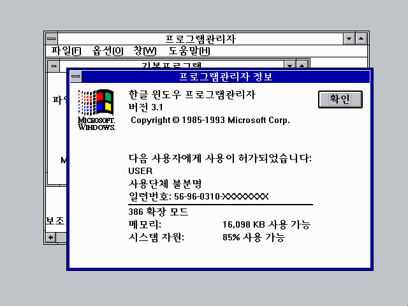Viewport: 408px width, 306px height.
Task: Click the left scroll arrow in Program Manager
Action: coord(51,237)
